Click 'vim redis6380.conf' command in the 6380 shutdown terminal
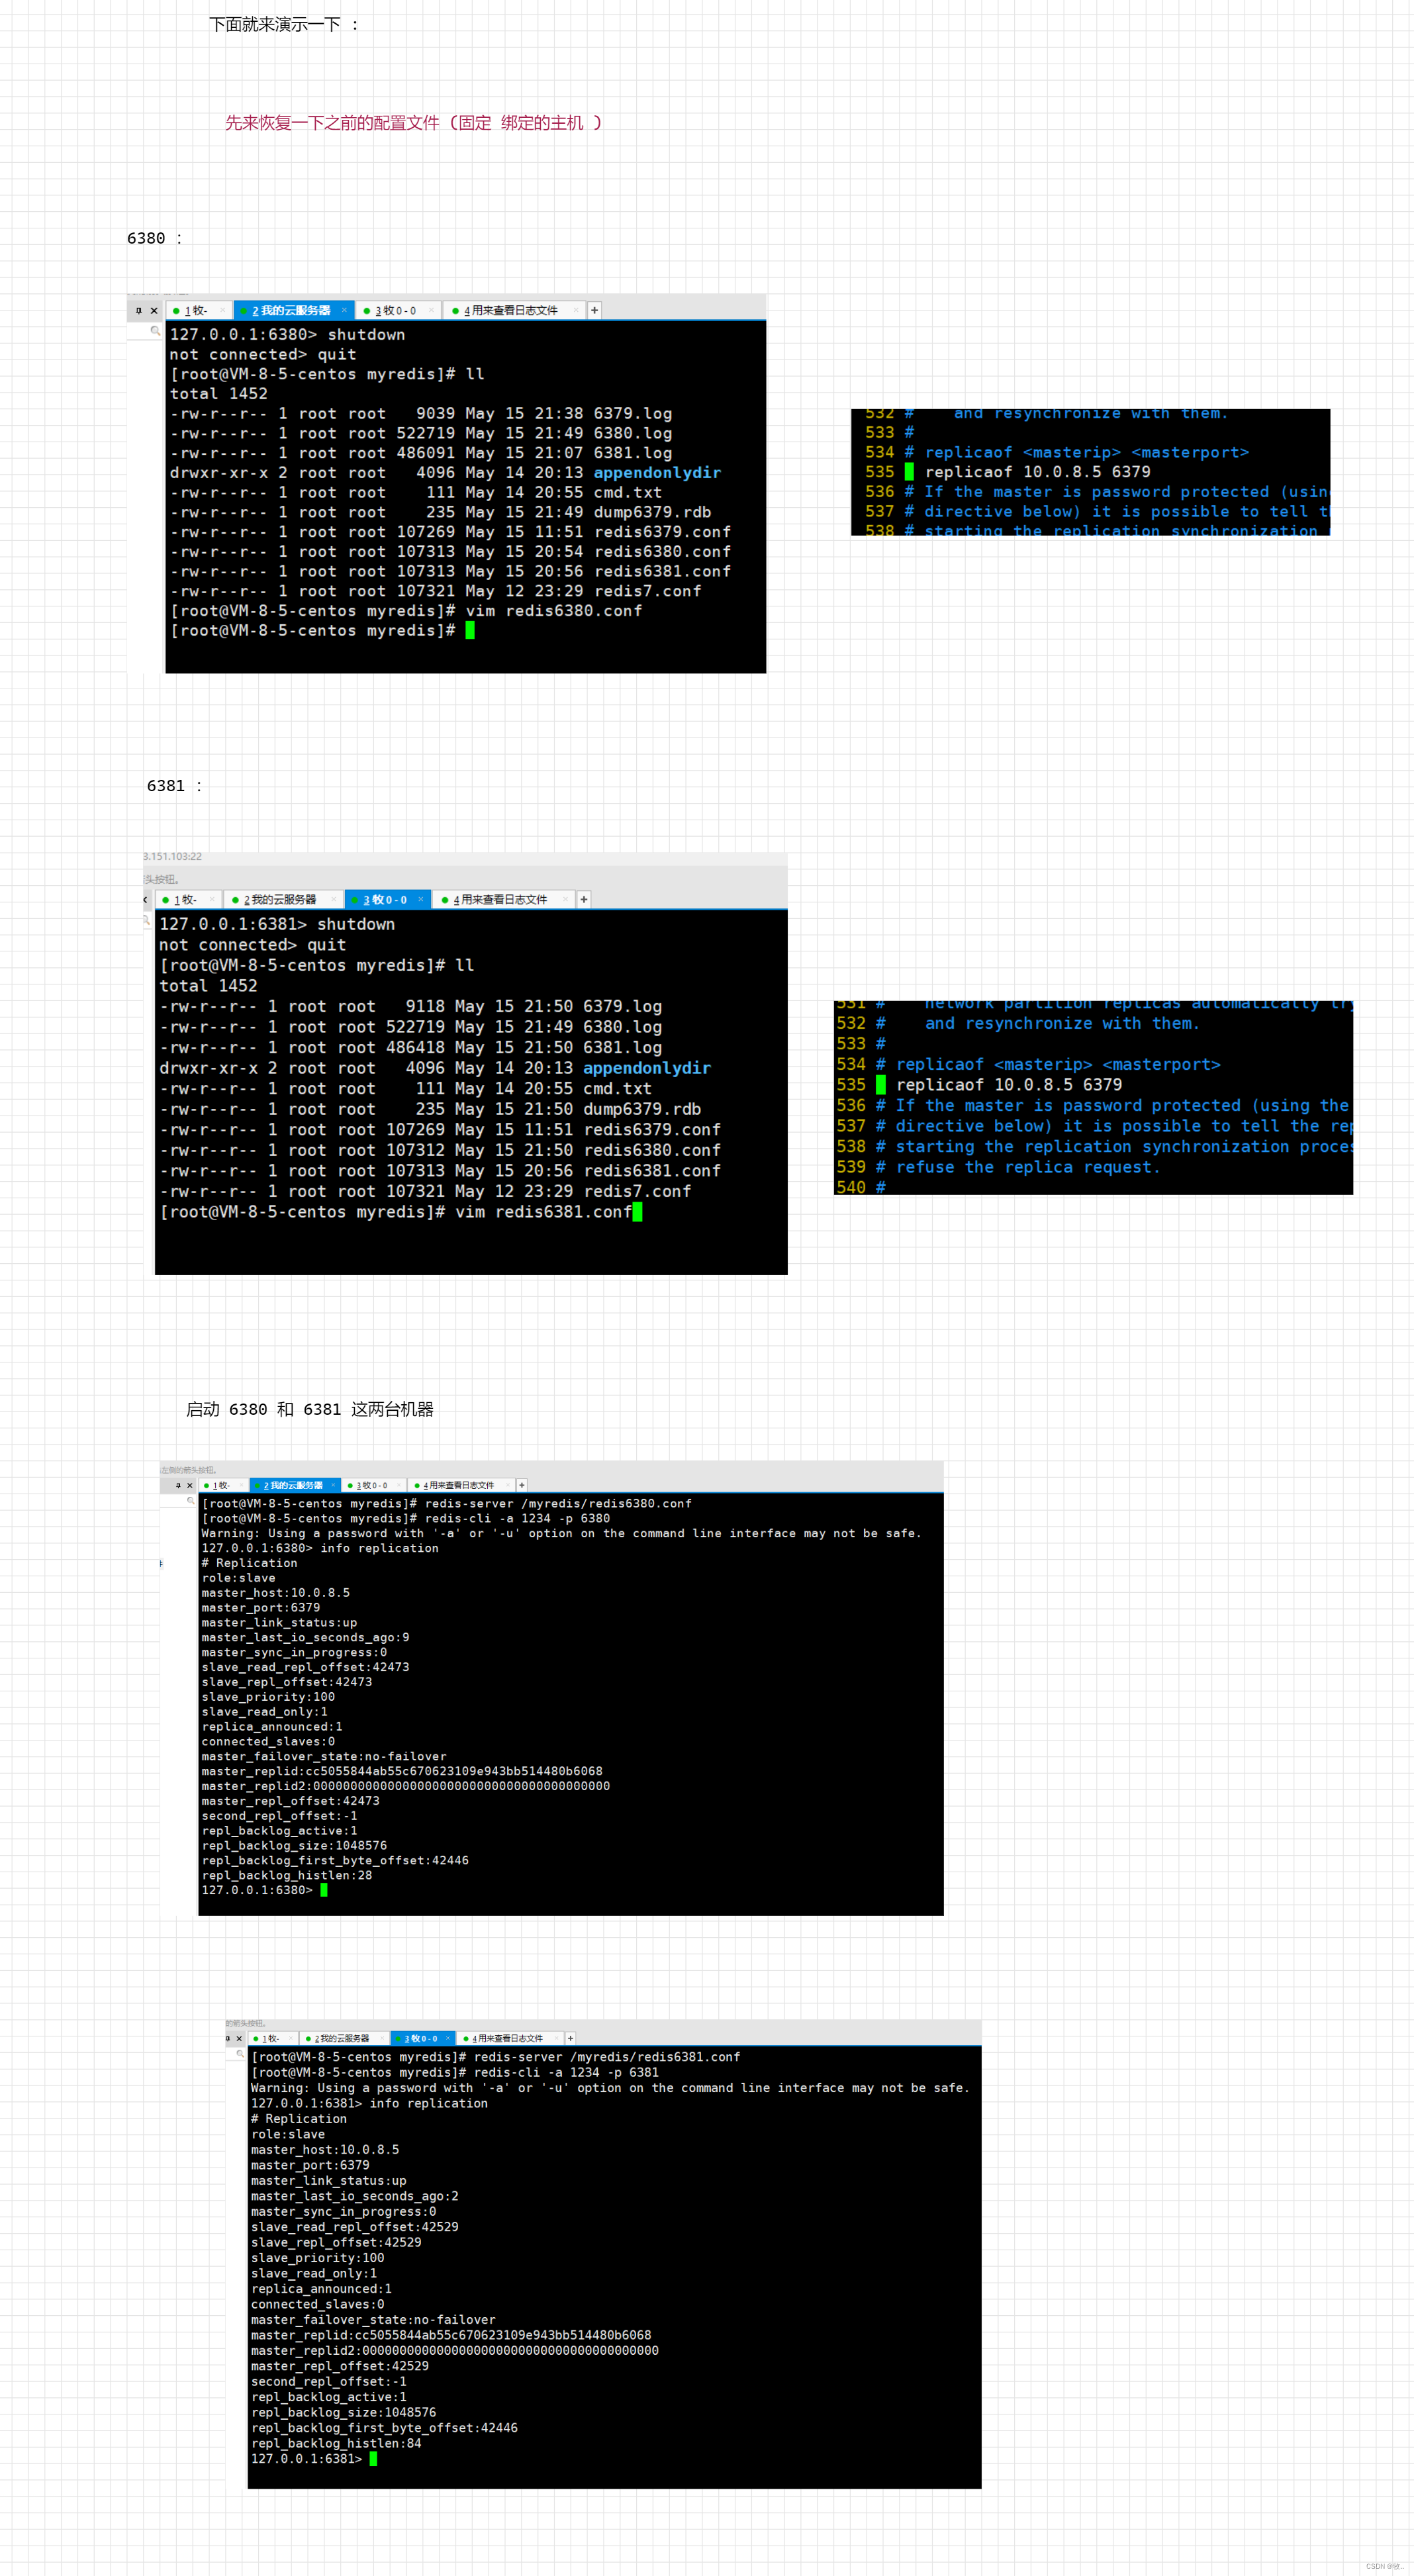This screenshot has height=2576, width=1414. click(x=554, y=611)
